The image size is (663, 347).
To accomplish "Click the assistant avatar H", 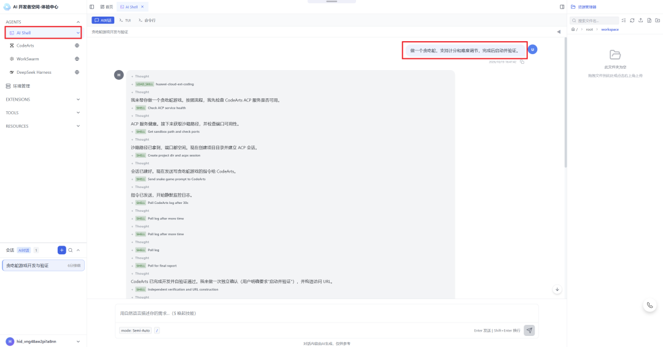I will click(119, 75).
